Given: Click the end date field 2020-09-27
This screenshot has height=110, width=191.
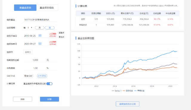Looking at the screenshot, I should pyautogui.click(x=30, y=44).
